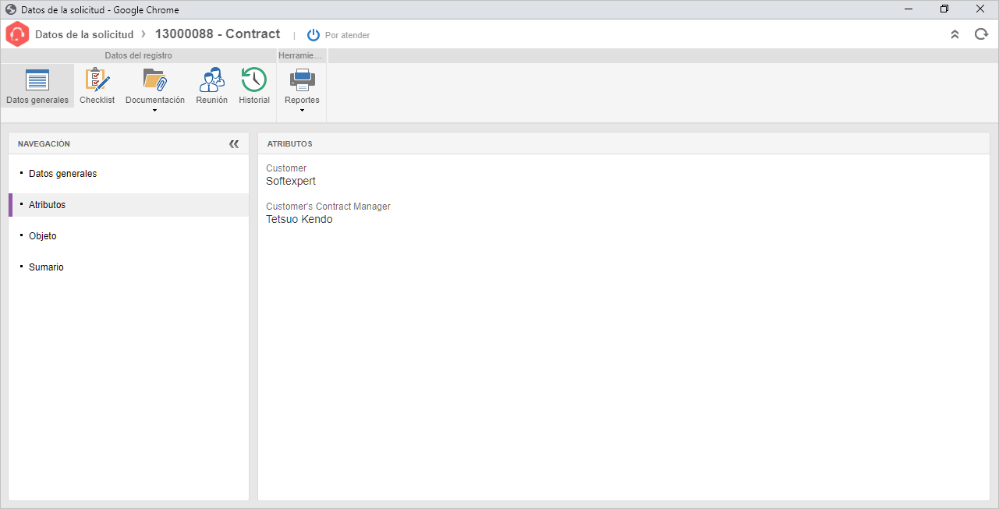
Task: Open the Datos generales toolbar button
Action: pos(37,86)
